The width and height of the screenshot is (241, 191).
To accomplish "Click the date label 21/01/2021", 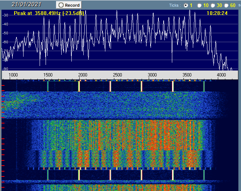I will click(x=27, y=5).
